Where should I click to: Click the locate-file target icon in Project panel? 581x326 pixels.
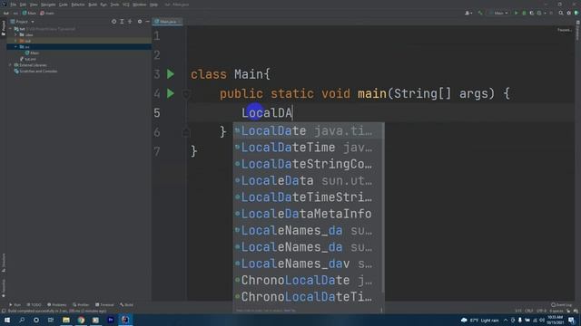point(113,22)
